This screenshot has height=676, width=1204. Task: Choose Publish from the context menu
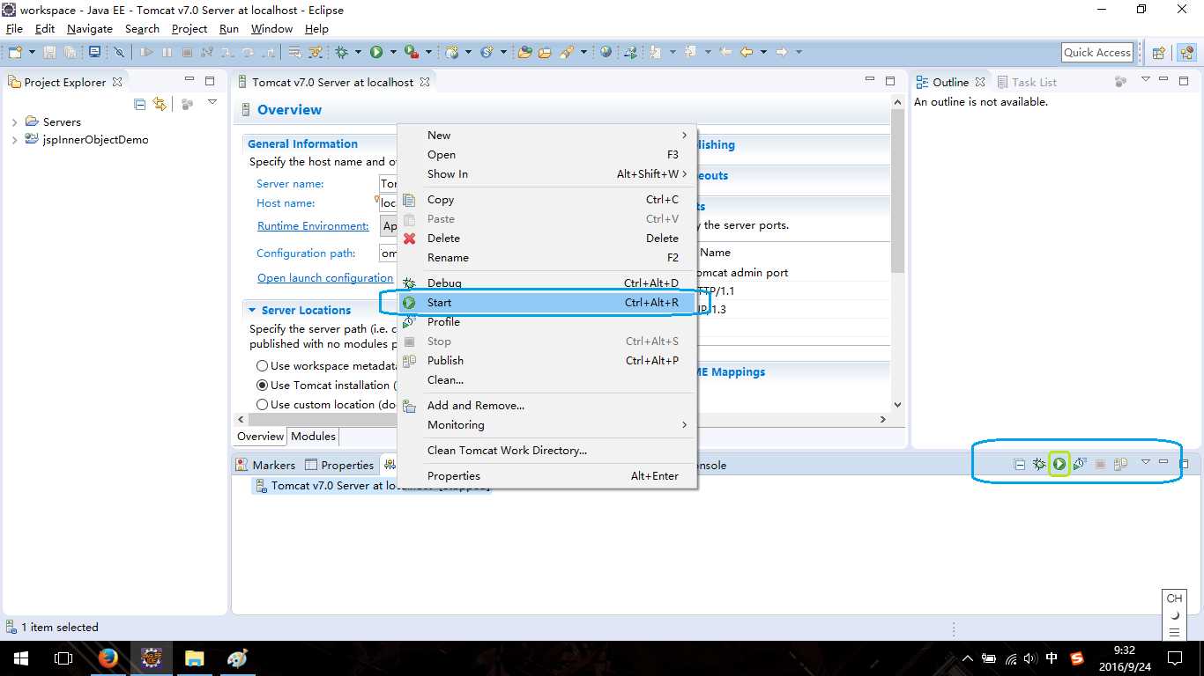pos(547,361)
